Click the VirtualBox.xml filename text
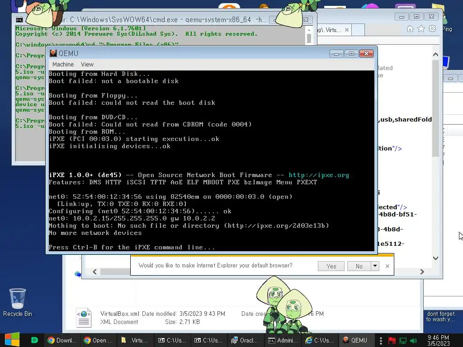The height and width of the screenshot is (347, 463). click(x=119, y=314)
